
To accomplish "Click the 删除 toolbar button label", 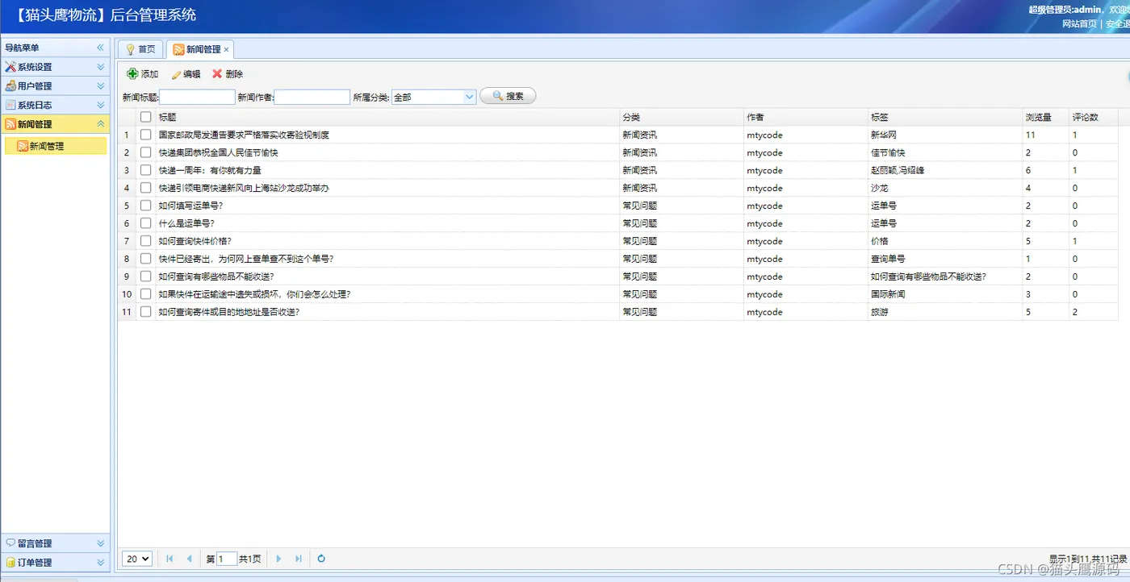I will click(x=234, y=74).
